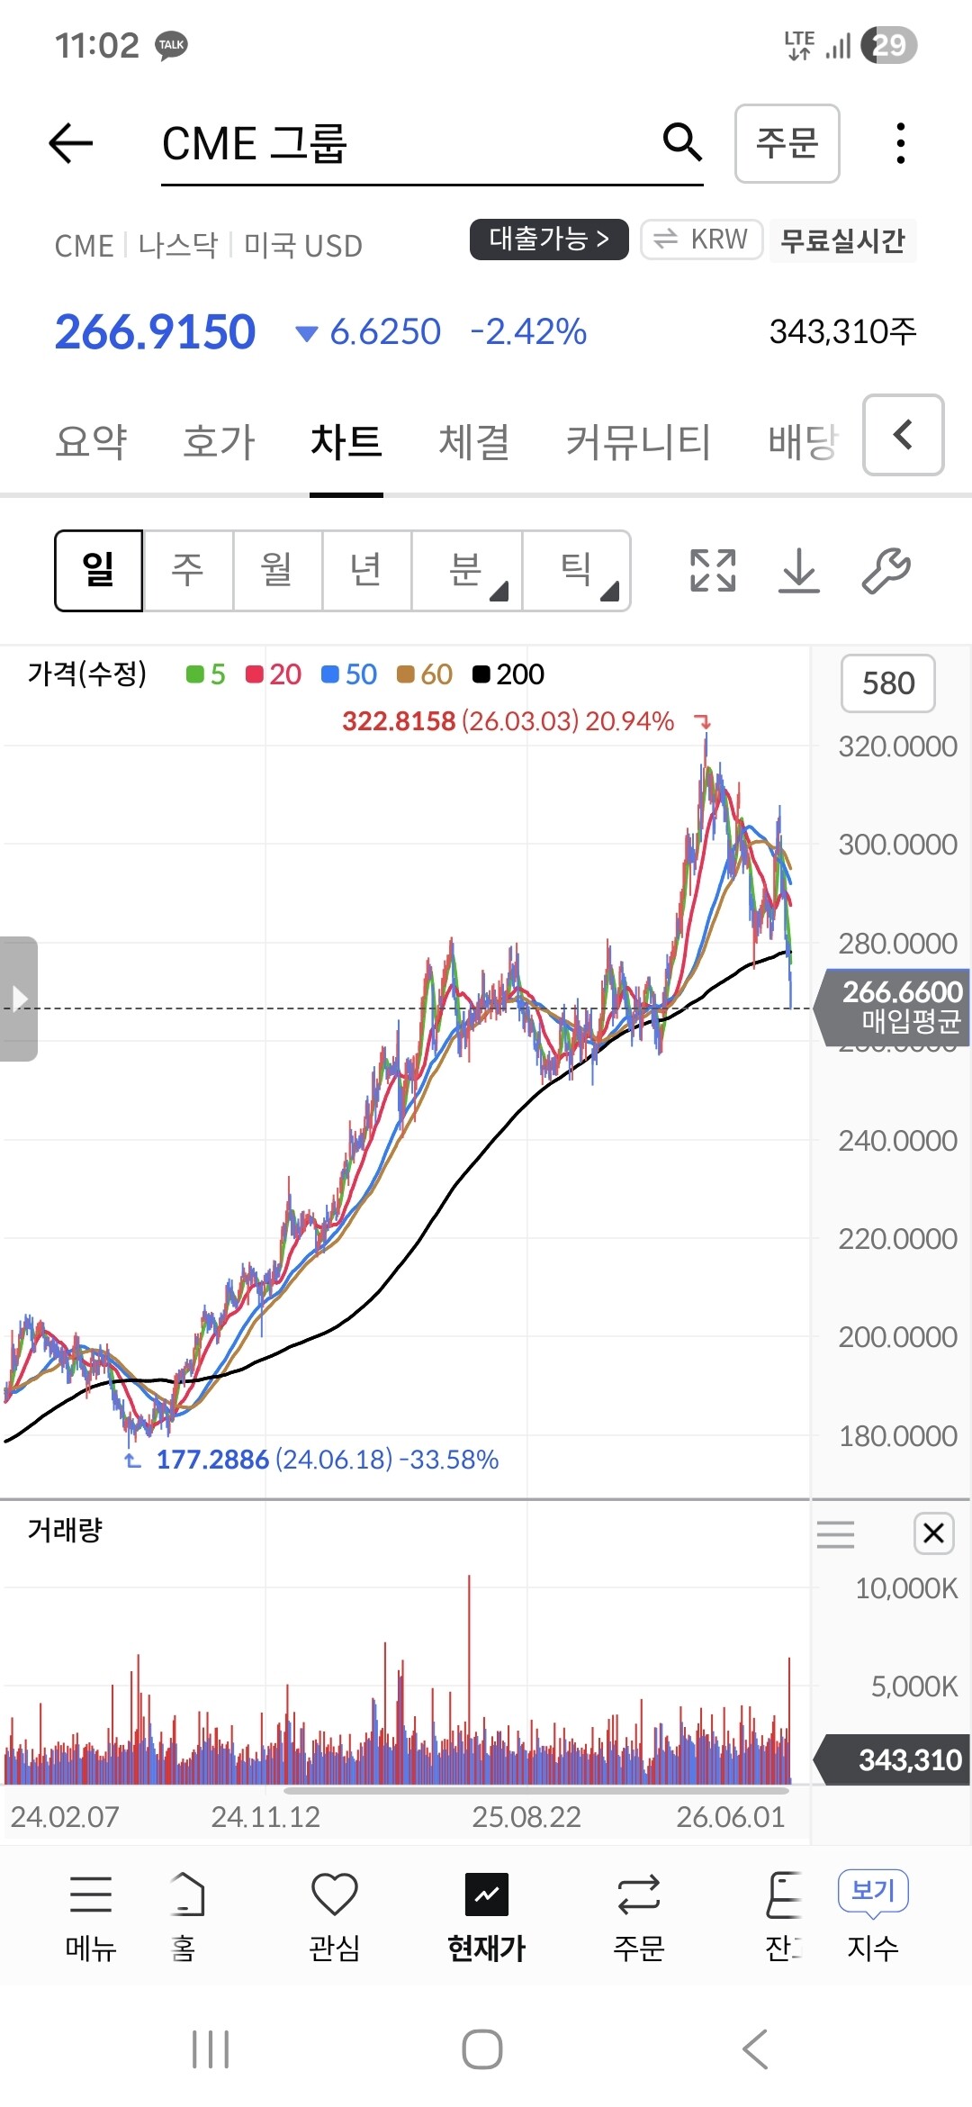Screen dimensions: 972x2107
Task: Select monthly 월 chart period
Action: point(277,571)
